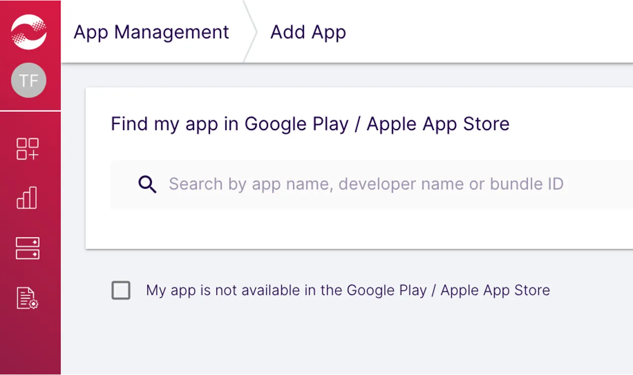Click the magnifying glass search icon

point(147,184)
